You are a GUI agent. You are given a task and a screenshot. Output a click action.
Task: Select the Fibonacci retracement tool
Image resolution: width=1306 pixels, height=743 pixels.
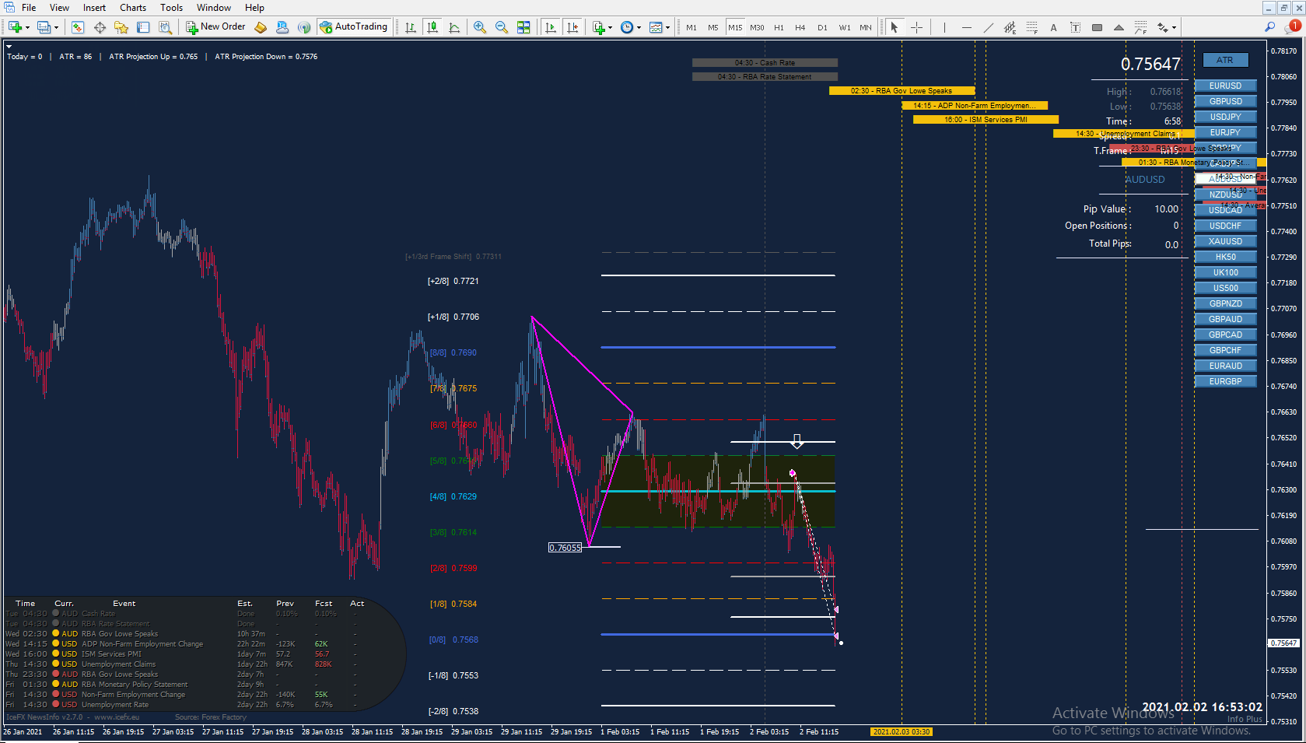[1031, 27]
